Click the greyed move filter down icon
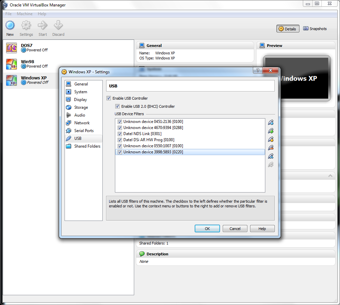Screen dimensions: 340x305 click(x=271, y=164)
